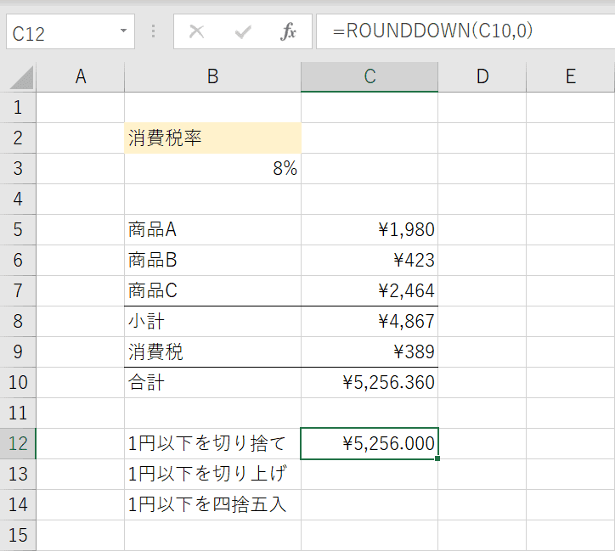Click the 消費税 label in row 9
This screenshot has width=615, height=551.
[x=212, y=352]
